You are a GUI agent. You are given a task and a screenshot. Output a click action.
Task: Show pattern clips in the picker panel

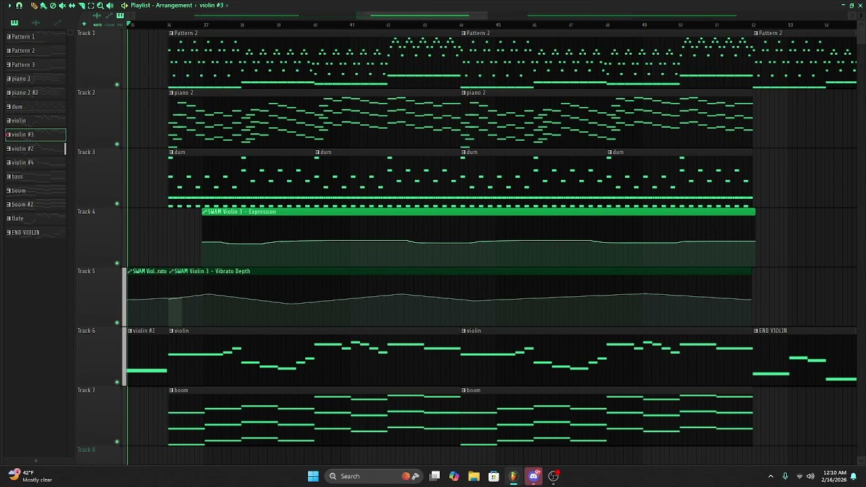14,23
